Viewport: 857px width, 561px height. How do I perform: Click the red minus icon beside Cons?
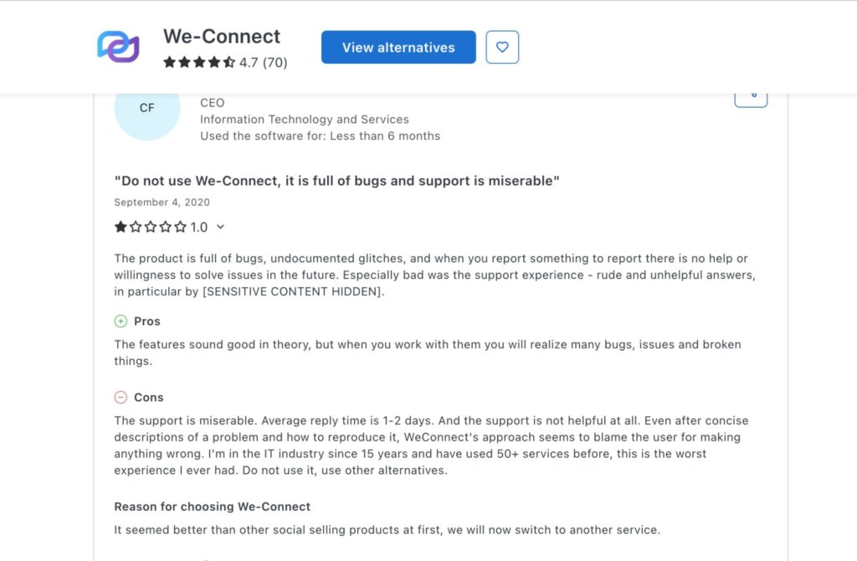tap(120, 397)
